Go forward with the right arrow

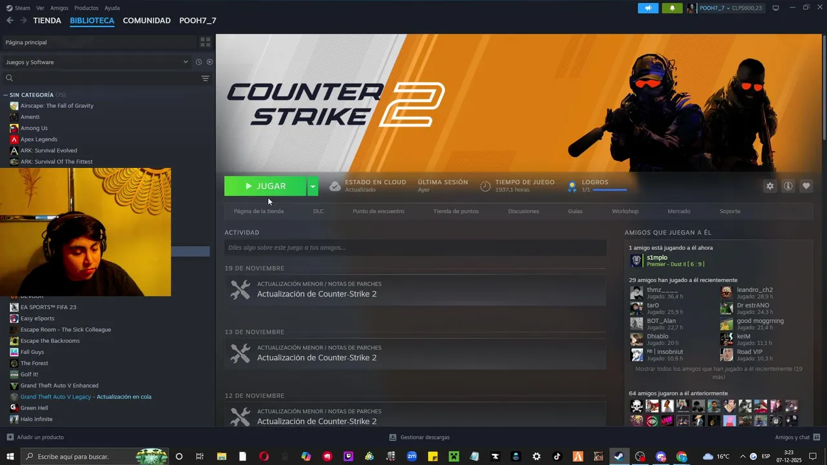pyautogui.click(x=23, y=21)
